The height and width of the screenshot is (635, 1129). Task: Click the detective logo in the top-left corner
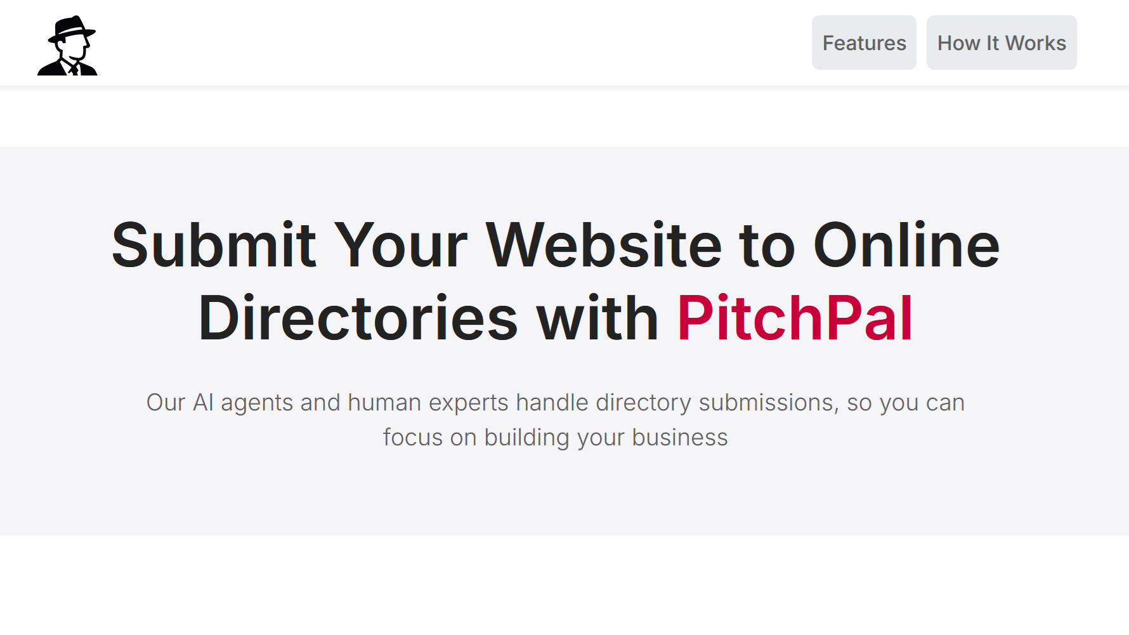click(x=67, y=43)
